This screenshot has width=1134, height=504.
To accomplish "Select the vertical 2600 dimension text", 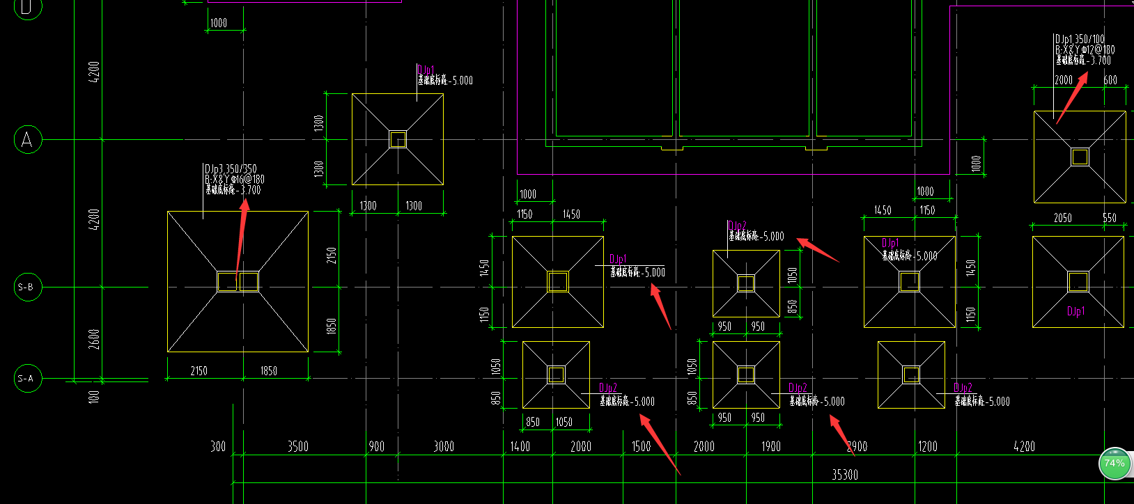I will coord(94,339).
